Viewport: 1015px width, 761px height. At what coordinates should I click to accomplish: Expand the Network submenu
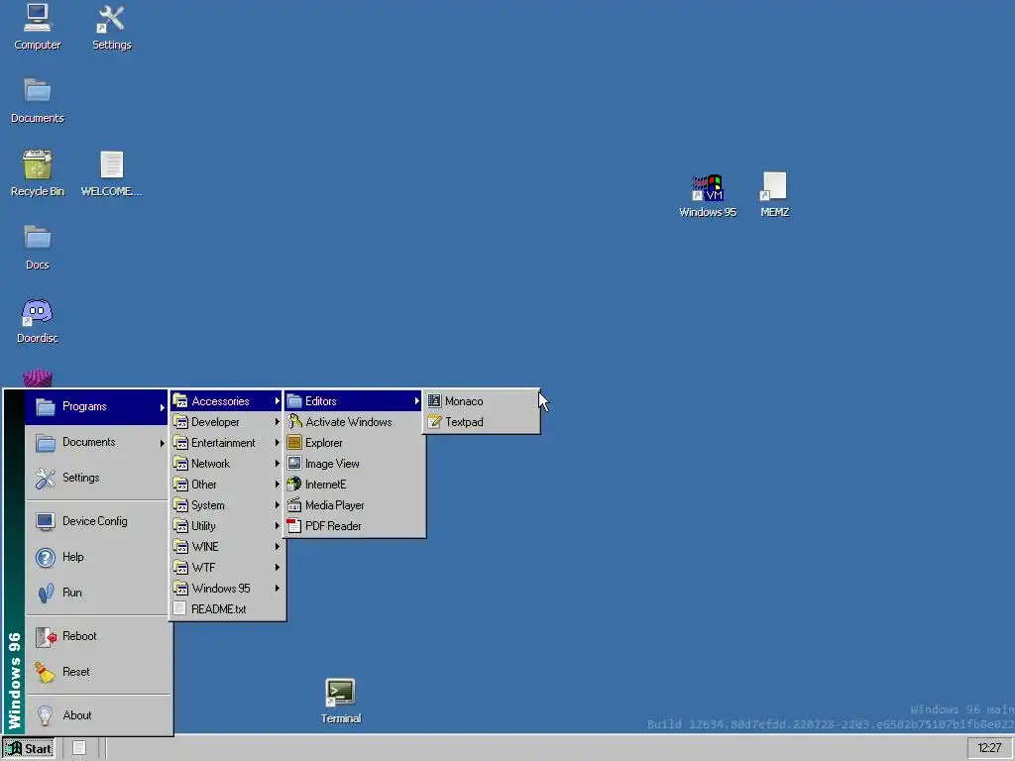pyautogui.click(x=227, y=464)
